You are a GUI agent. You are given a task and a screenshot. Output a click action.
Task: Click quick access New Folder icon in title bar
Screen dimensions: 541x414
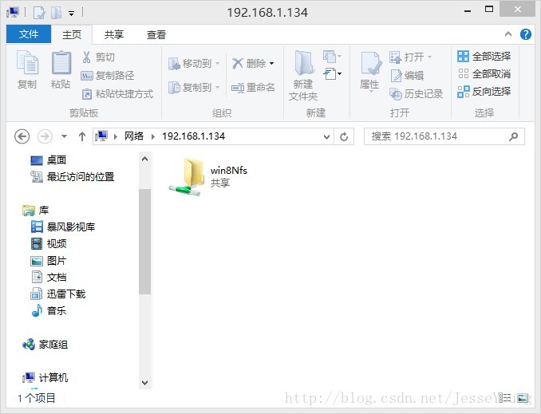point(56,13)
